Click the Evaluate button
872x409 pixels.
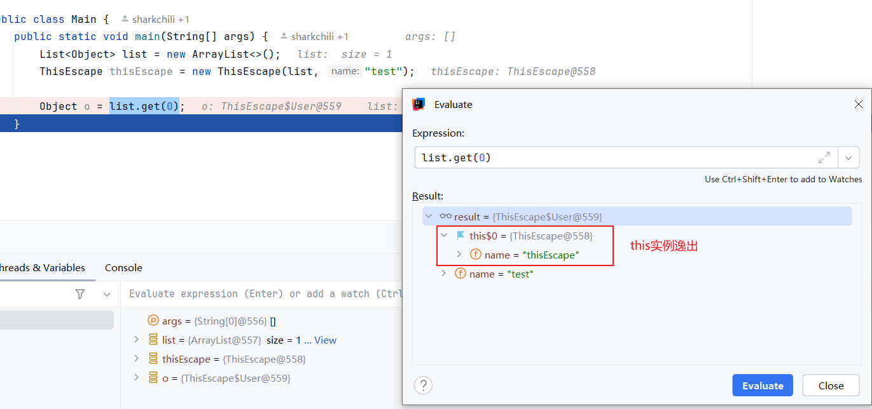(x=763, y=386)
